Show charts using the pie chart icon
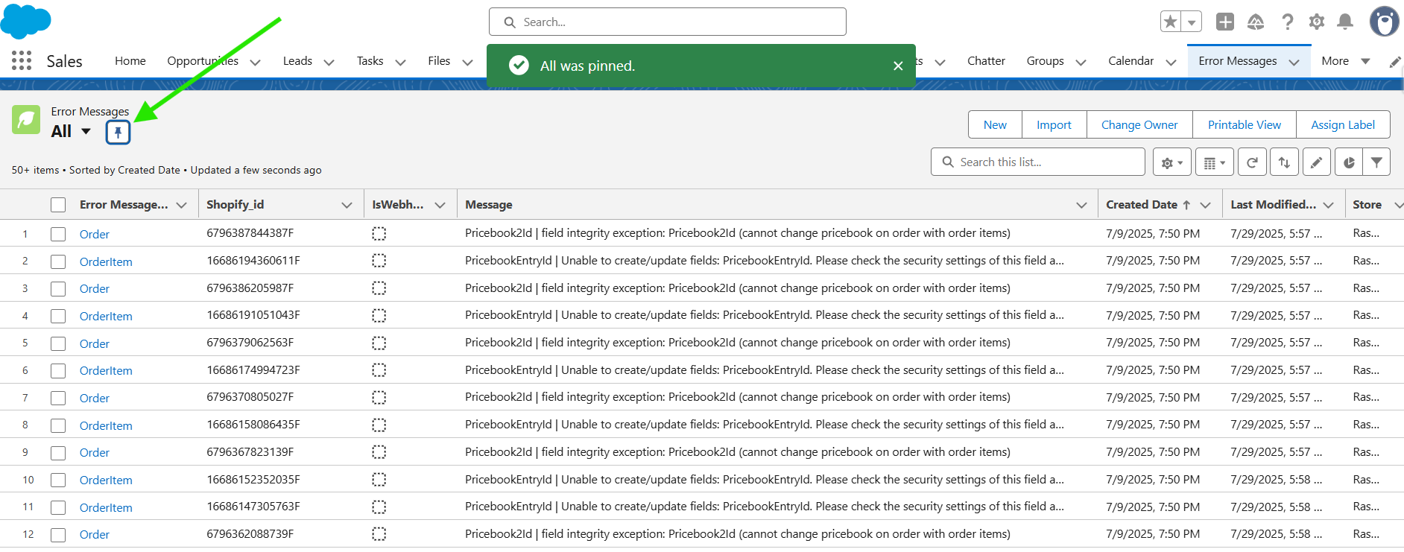 pos(1349,162)
